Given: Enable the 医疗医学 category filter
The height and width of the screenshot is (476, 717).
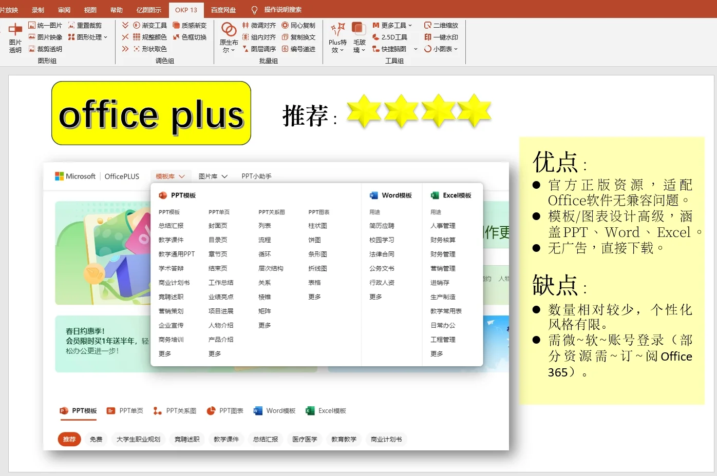Looking at the screenshot, I should [x=304, y=439].
